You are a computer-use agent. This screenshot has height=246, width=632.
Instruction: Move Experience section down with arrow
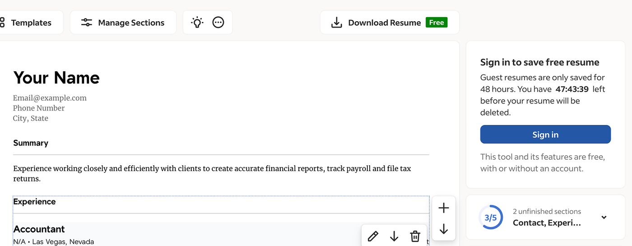coord(444,229)
